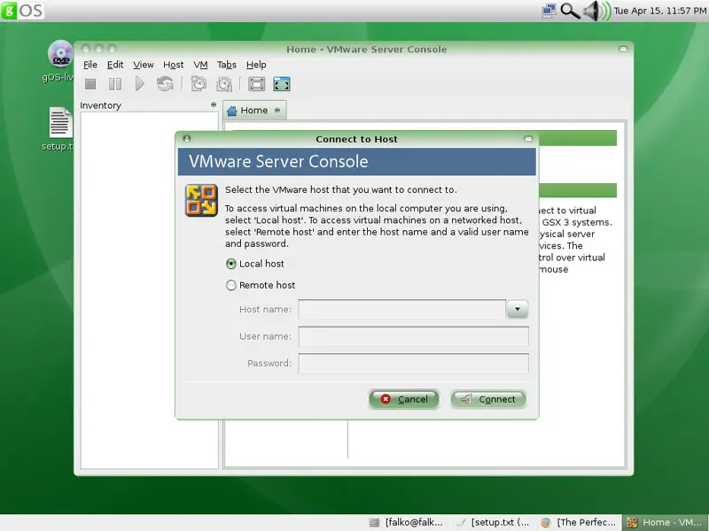The image size is (709, 531).
Task: Click the clock showing Tue Apr 15
Action: point(659,11)
